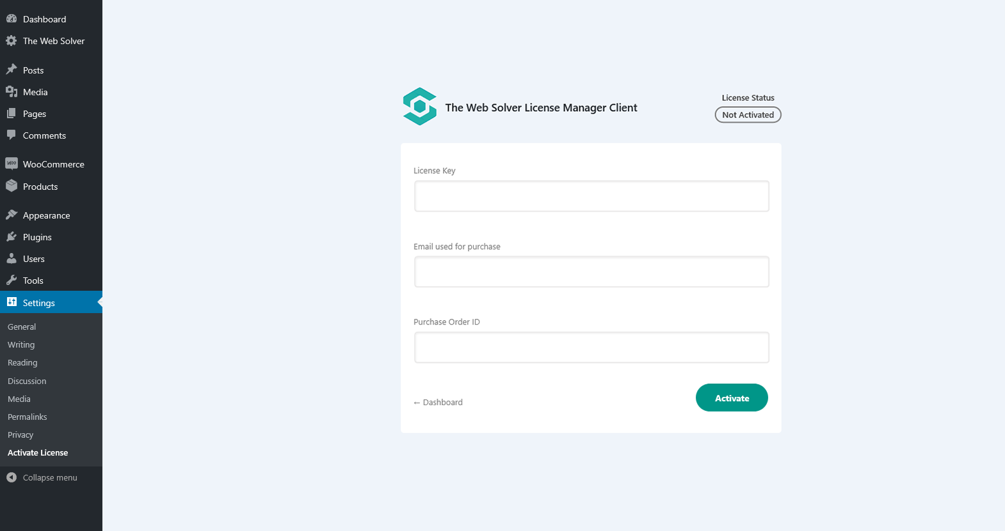1005x531 pixels.
Task: Click the Pages document icon
Action: pyautogui.click(x=12, y=113)
